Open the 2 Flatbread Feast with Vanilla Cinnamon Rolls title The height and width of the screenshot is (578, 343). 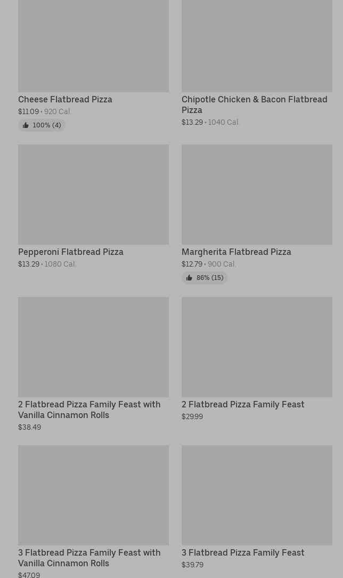89,410
